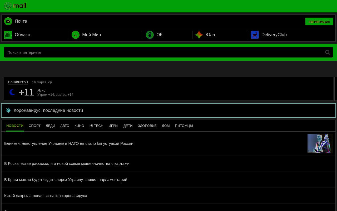Click the 16 марта, ср date
The image size is (337, 211).
coord(42,82)
